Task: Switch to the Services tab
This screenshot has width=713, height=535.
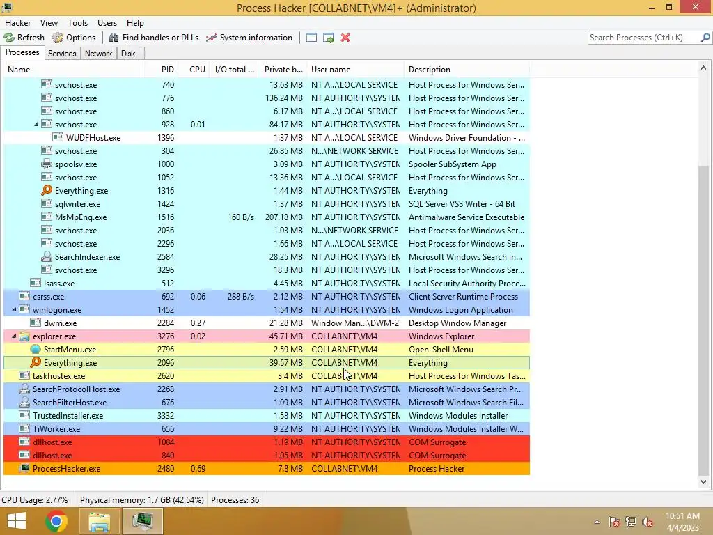Action: pos(62,54)
